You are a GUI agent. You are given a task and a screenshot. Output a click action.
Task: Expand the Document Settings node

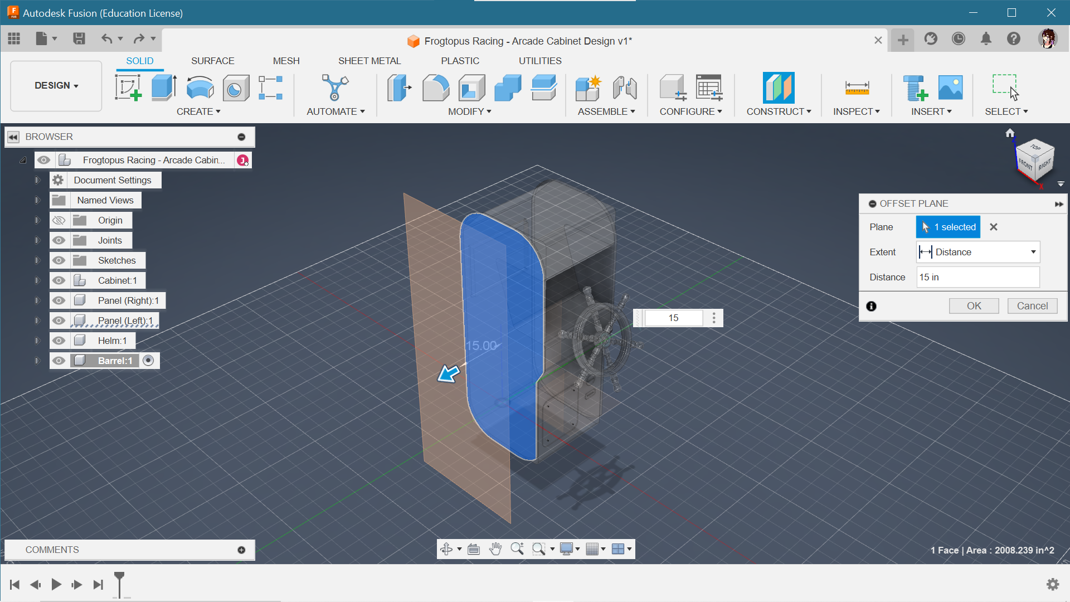pyautogui.click(x=37, y=180)
